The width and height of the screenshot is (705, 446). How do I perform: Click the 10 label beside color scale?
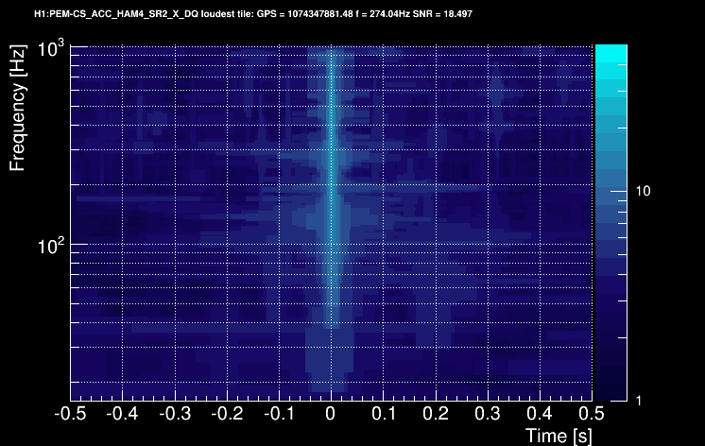click(x=643, y=191)
